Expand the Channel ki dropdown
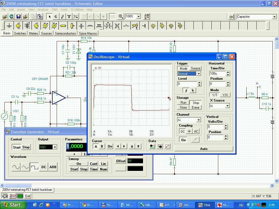The height and width of the screenshot is (209, 279). point(199,120)
